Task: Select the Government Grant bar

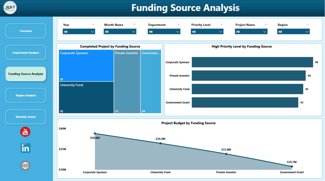Action: pyautogui.click(x=245, y=102)
